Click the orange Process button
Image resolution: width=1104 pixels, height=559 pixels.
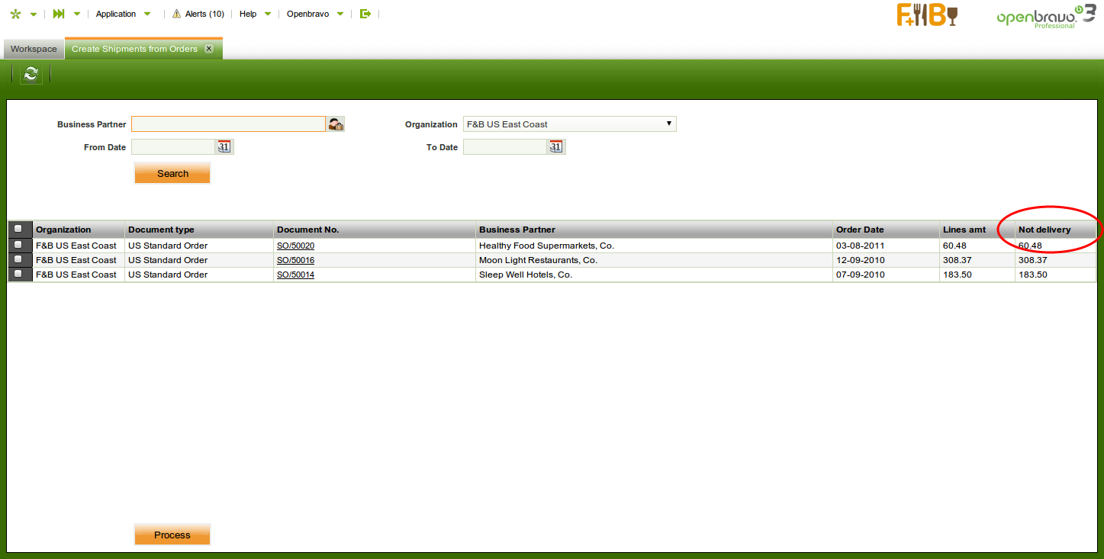[172, 535]
